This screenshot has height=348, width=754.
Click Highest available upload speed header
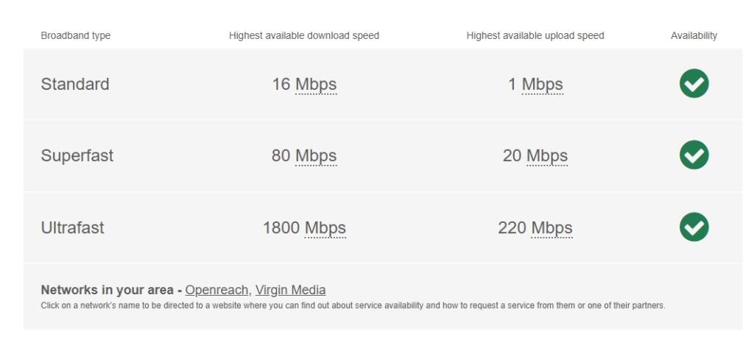click(535, 35)
